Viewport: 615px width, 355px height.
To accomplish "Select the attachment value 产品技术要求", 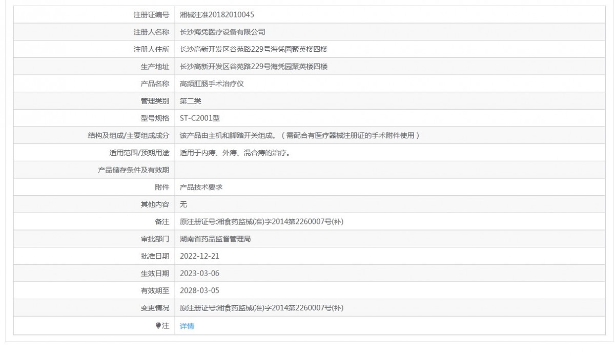I will (201, 187).
